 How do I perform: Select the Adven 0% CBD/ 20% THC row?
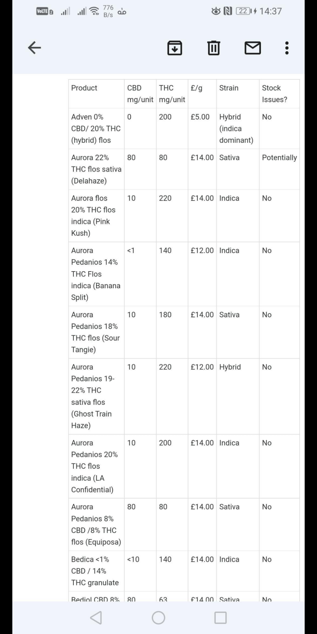click(x=96, y=128)
